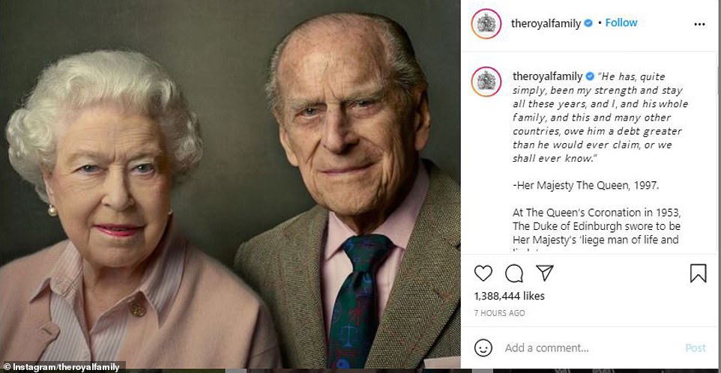This screenshot has height=373, width=721.
Task: Open the emoji picker smiley icon
Action: tap(483, 348)
